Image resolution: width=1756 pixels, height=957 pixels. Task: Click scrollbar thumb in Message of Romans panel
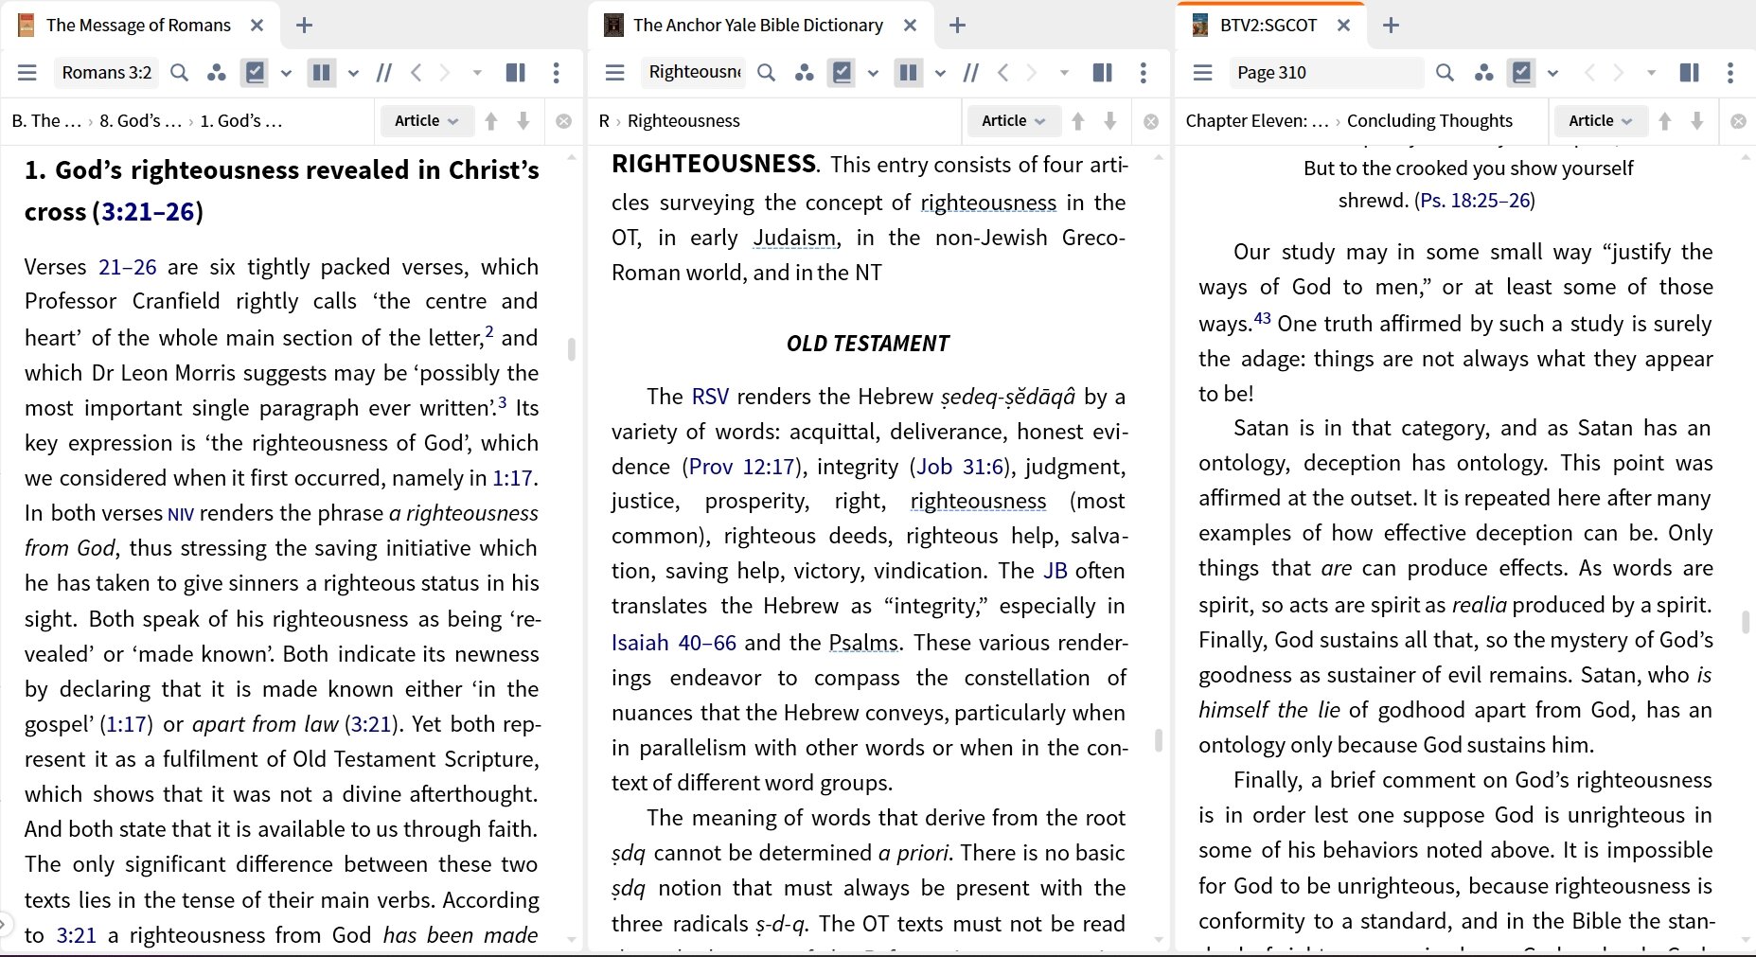(571, 349)
